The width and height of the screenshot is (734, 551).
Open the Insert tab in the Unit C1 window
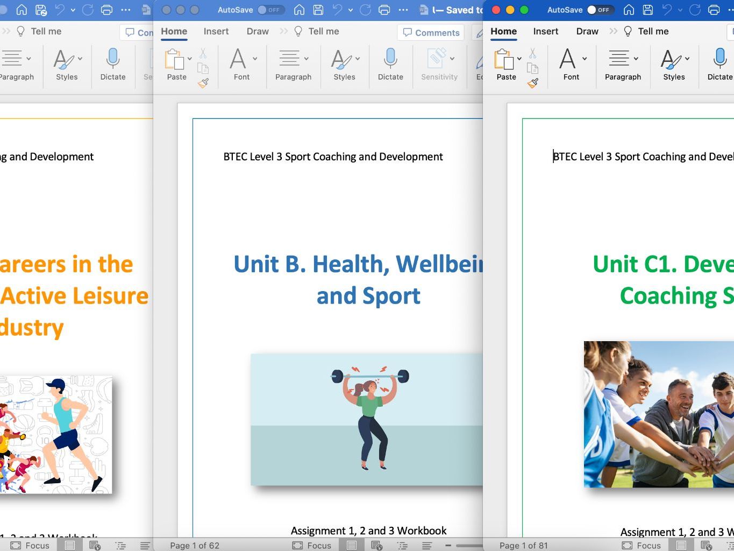[x=546, y=31]
